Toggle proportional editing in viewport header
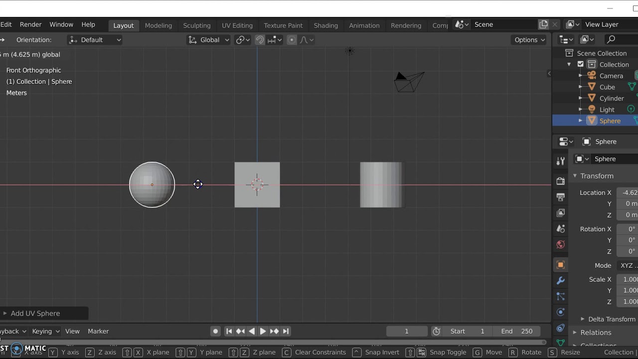 292,40
